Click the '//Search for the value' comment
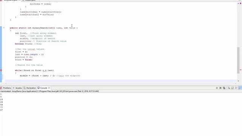The image size is (242, 136). coord(29,65)
